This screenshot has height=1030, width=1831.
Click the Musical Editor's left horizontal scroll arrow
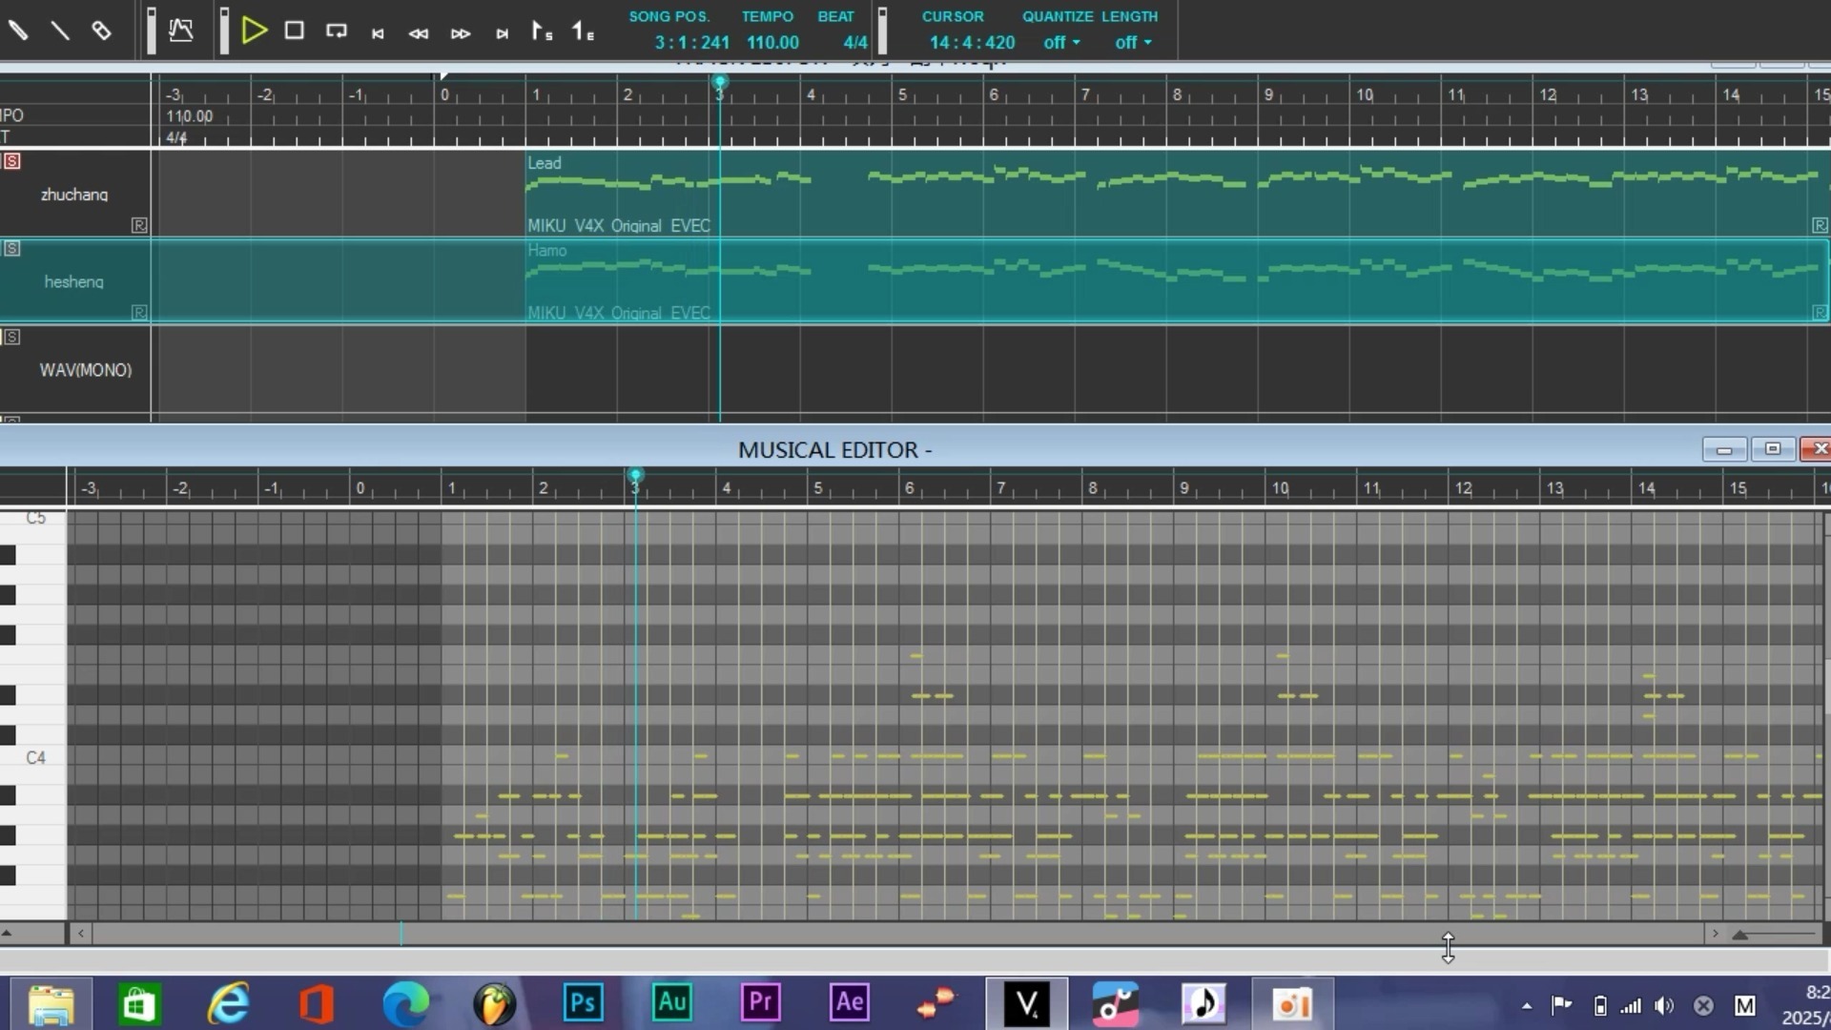81,934
